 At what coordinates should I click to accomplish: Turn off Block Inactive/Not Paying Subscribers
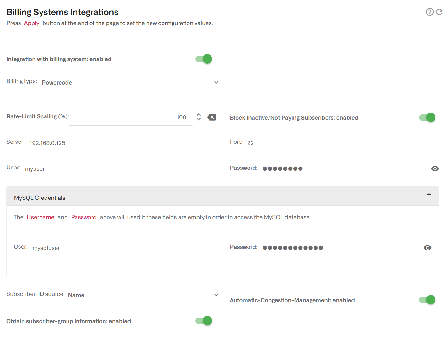(427, 117)
